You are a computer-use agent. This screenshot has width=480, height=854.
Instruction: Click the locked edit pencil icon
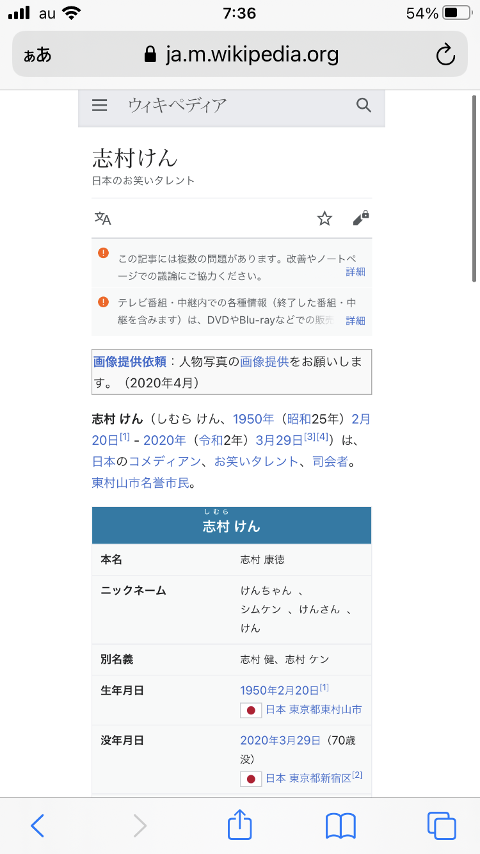coord(361,218)
